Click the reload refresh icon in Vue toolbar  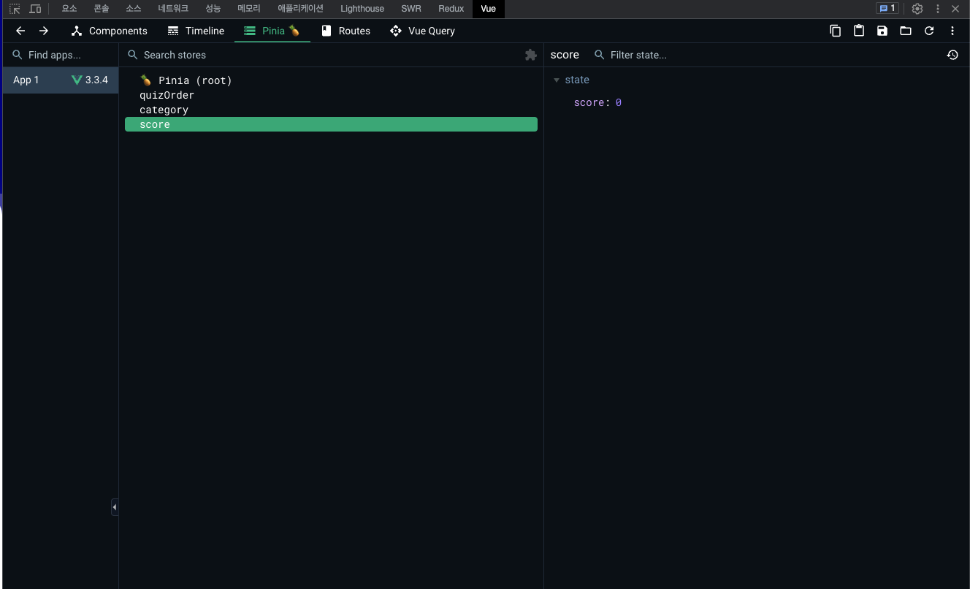(929, 31)
